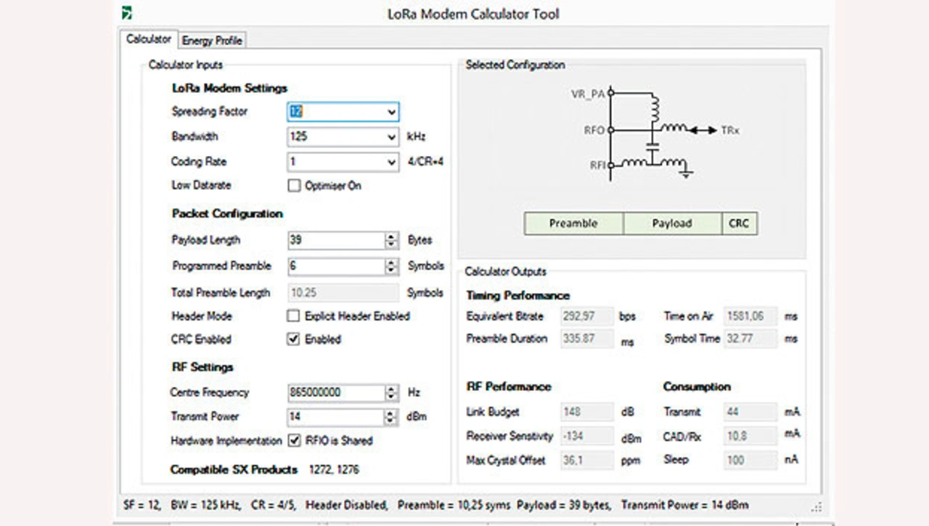
Task: Click the Transmit consumption value 44
Action: click(750, 412)
